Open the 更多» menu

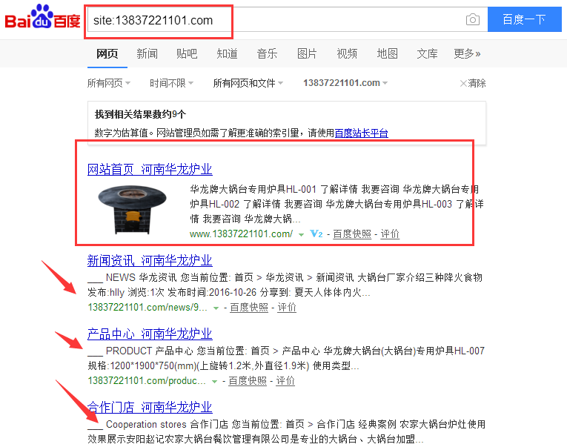467,53
